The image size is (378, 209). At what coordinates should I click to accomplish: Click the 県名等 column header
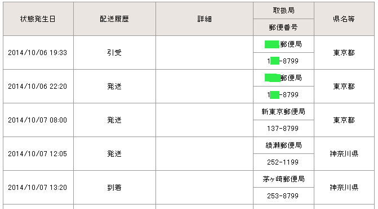(x=344, y=19)
